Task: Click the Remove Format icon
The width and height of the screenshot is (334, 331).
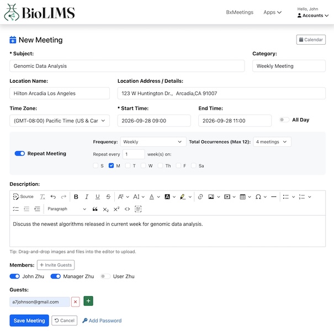Action: (x=43, y=197)
